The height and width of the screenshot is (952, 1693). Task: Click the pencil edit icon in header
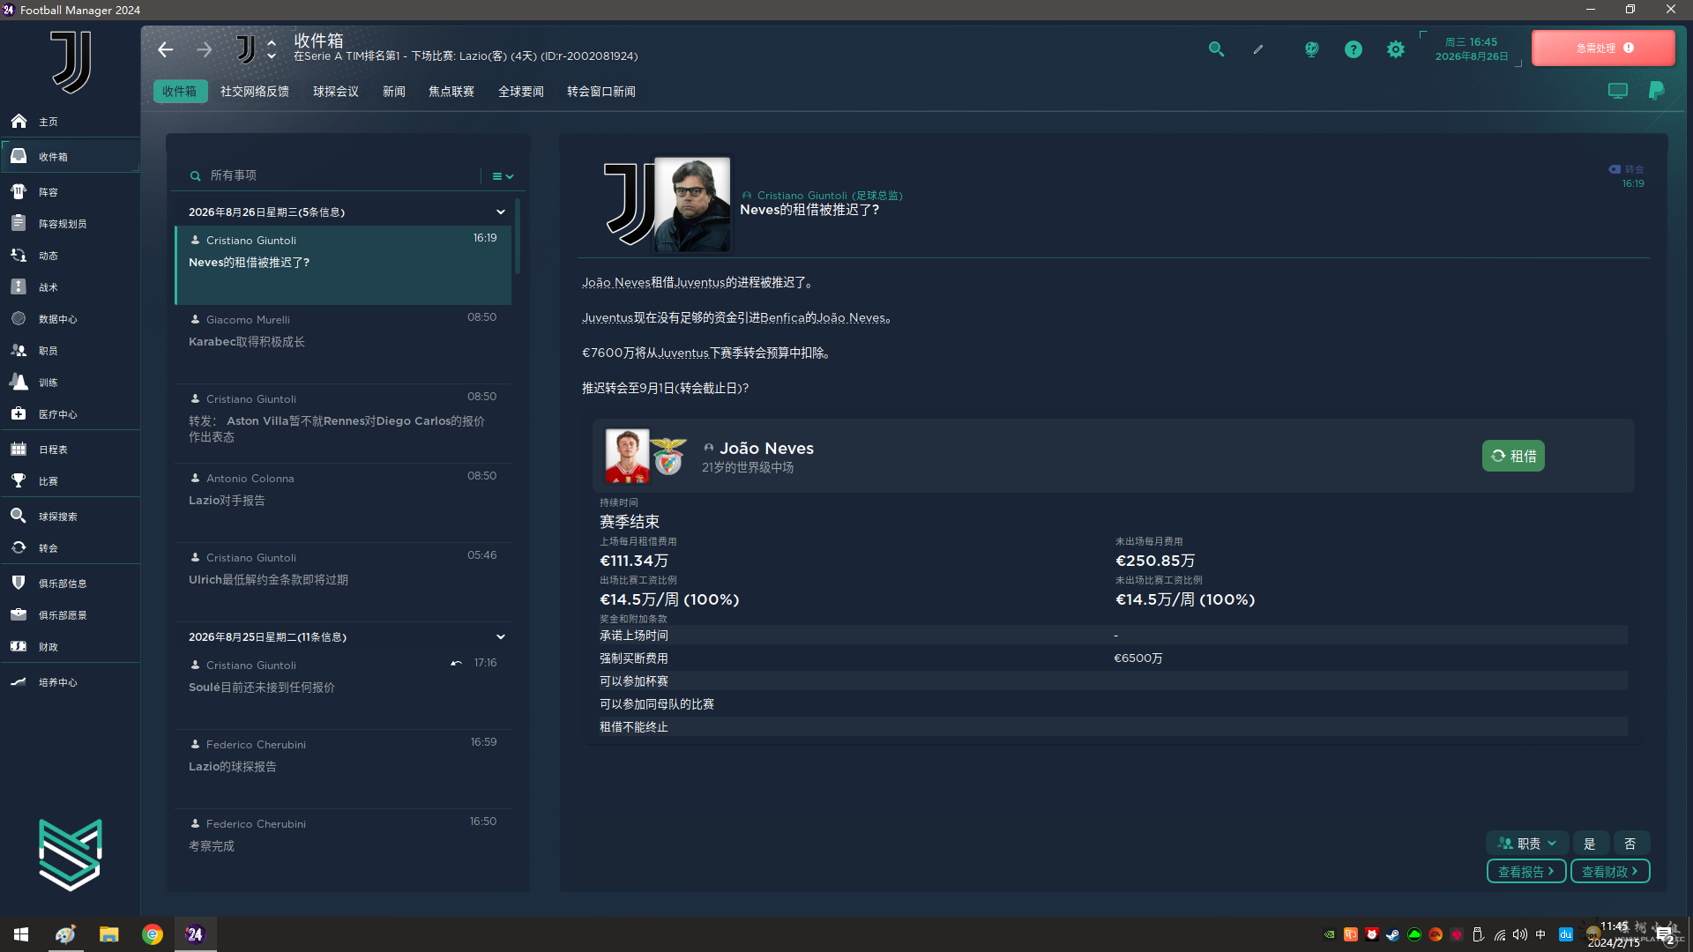1258,49
